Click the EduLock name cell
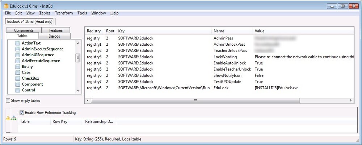 tap(221, 88)
